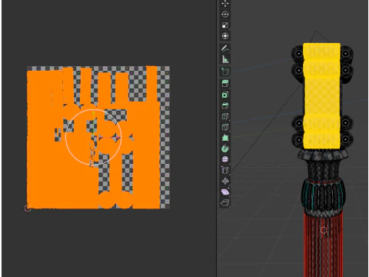Select the Scale tool
This screenshot has width=369, height=277.
225,25
